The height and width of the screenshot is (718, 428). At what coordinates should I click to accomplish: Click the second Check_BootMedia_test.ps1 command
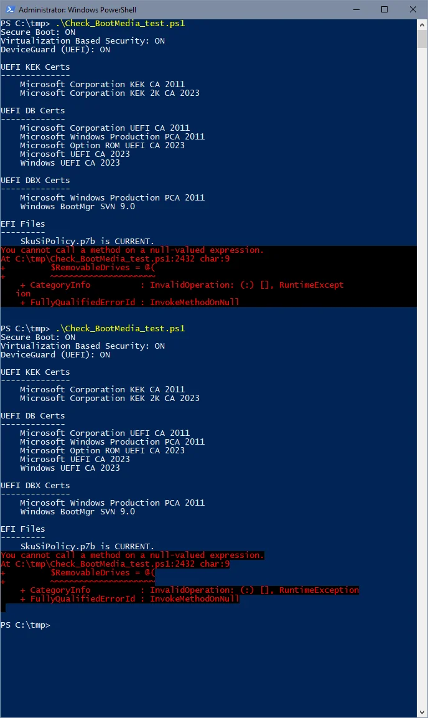[x=120, y=329]
